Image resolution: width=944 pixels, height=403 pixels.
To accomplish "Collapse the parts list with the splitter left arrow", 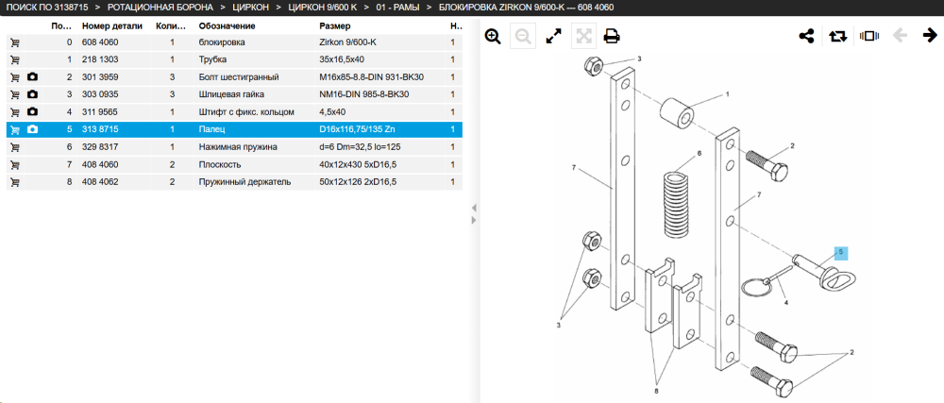I will click(474, 208).
